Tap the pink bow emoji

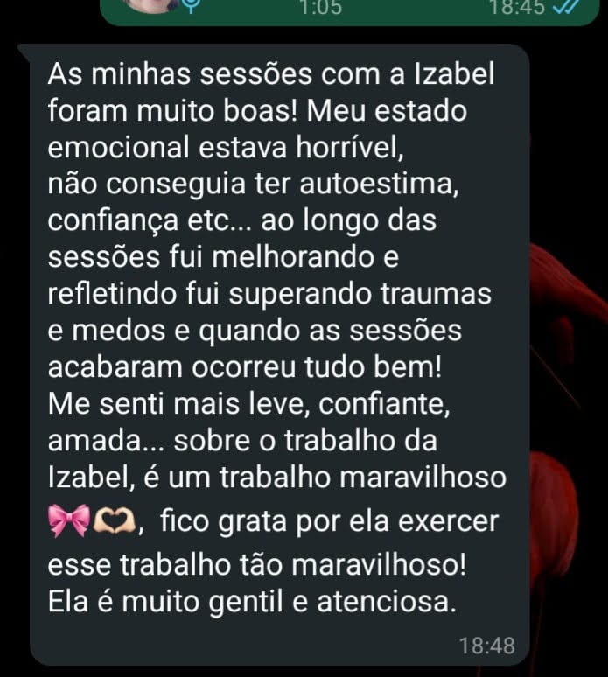pyautogui.click(x=69, y=520)
